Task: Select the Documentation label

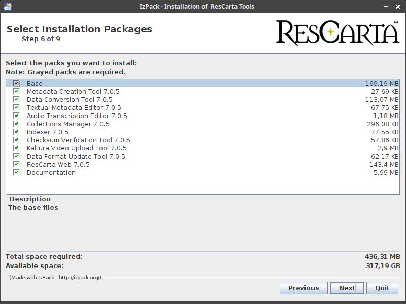Action: pyautogui.click(x=51, y=172)
